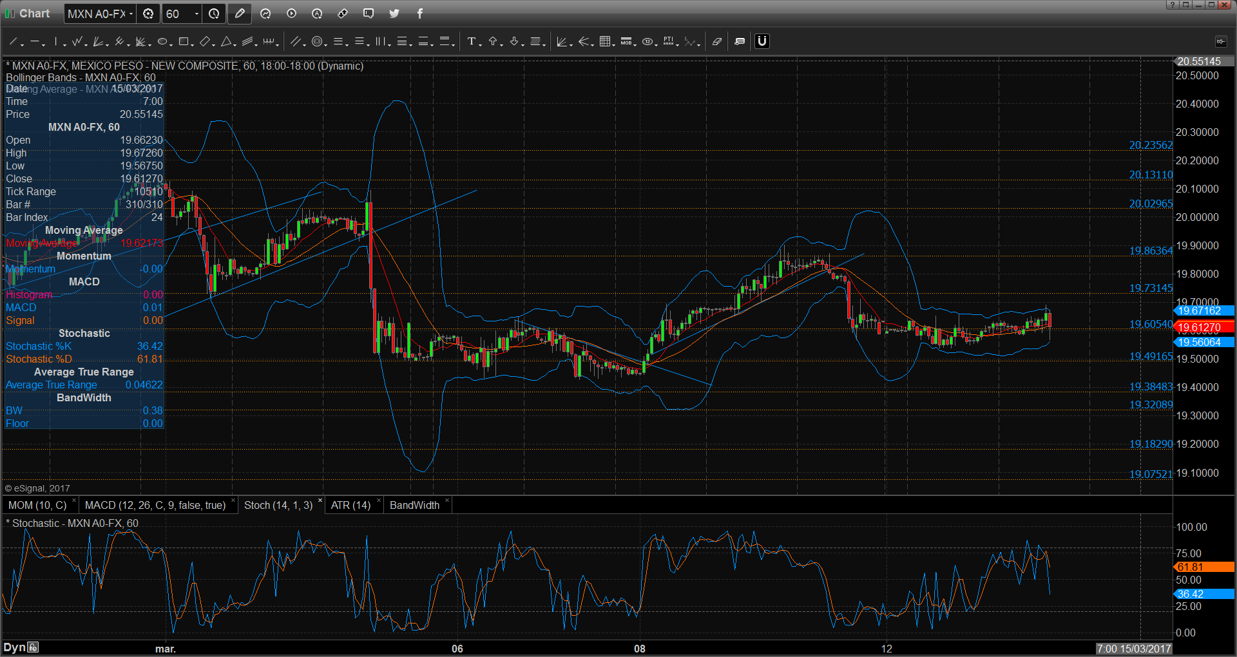Viewport: 1237px width, 657px height.
Task: Select the up arrow marker tool
Action: [x=493, y=42]
